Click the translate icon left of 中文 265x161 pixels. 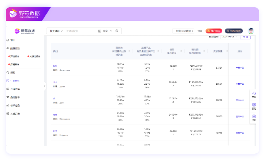point(99,31)
